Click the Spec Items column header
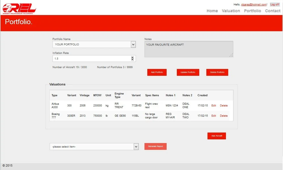This screenshot has width=283, height=170. (152, 95)
